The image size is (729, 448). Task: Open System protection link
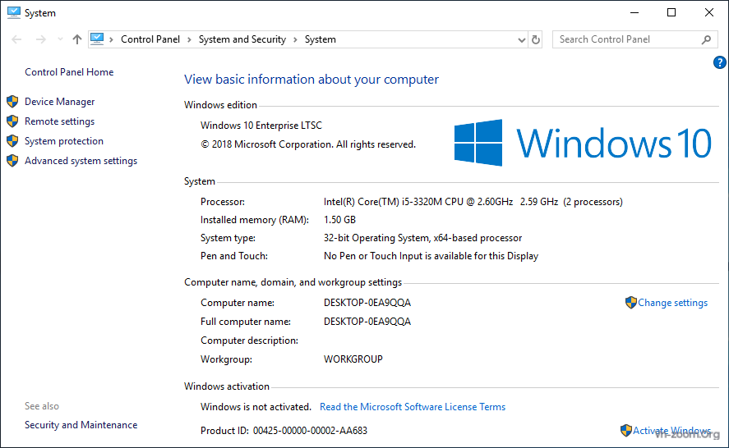[64, 141]
